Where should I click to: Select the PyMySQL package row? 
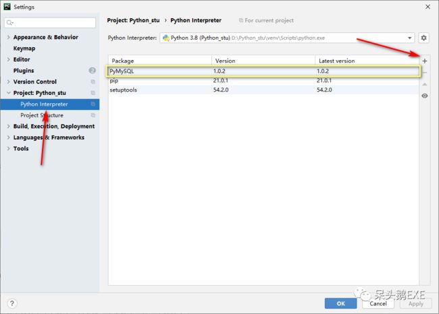(263, 71)
